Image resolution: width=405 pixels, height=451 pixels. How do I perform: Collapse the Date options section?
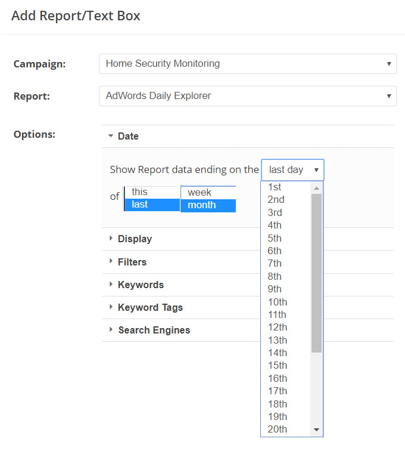coord(127,136)
